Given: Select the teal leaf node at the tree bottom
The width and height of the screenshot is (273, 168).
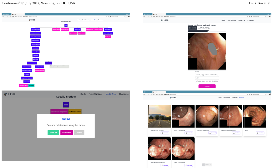Looking at the screenshot, I should coord(31,85).
